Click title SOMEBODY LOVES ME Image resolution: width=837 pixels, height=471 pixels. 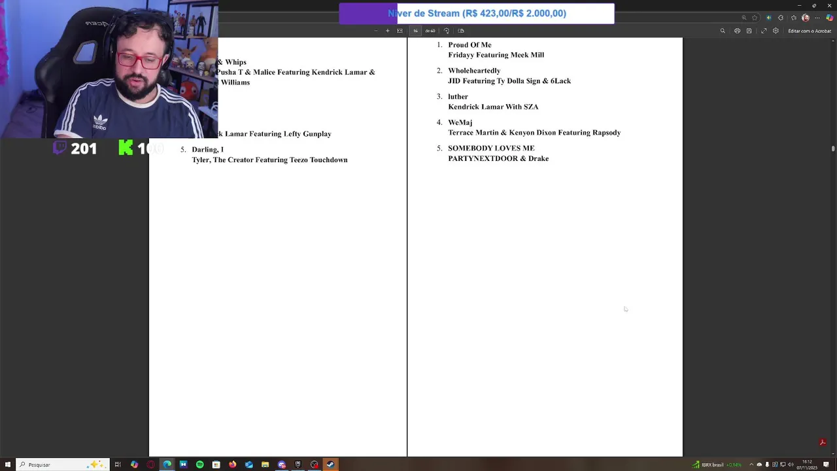491,148
